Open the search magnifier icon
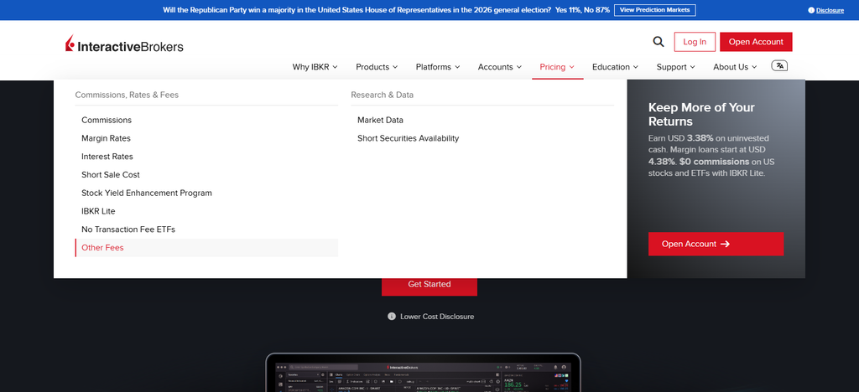This screenshot has height=392, width=859. coord(659,42)
